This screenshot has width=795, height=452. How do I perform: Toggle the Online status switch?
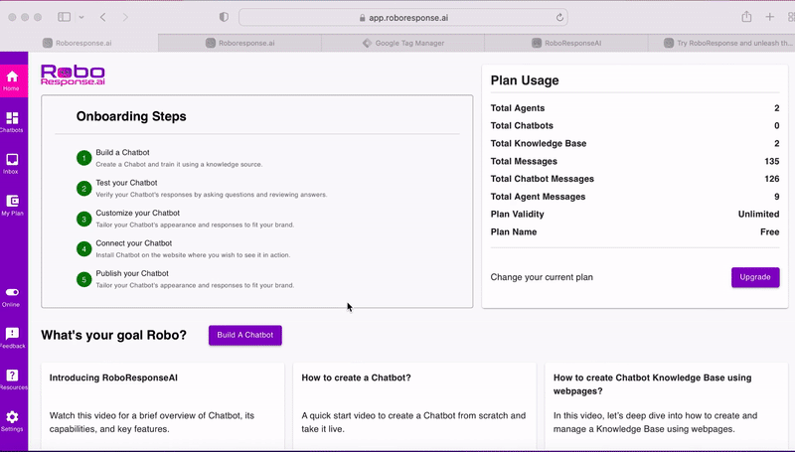coord(12,292)
